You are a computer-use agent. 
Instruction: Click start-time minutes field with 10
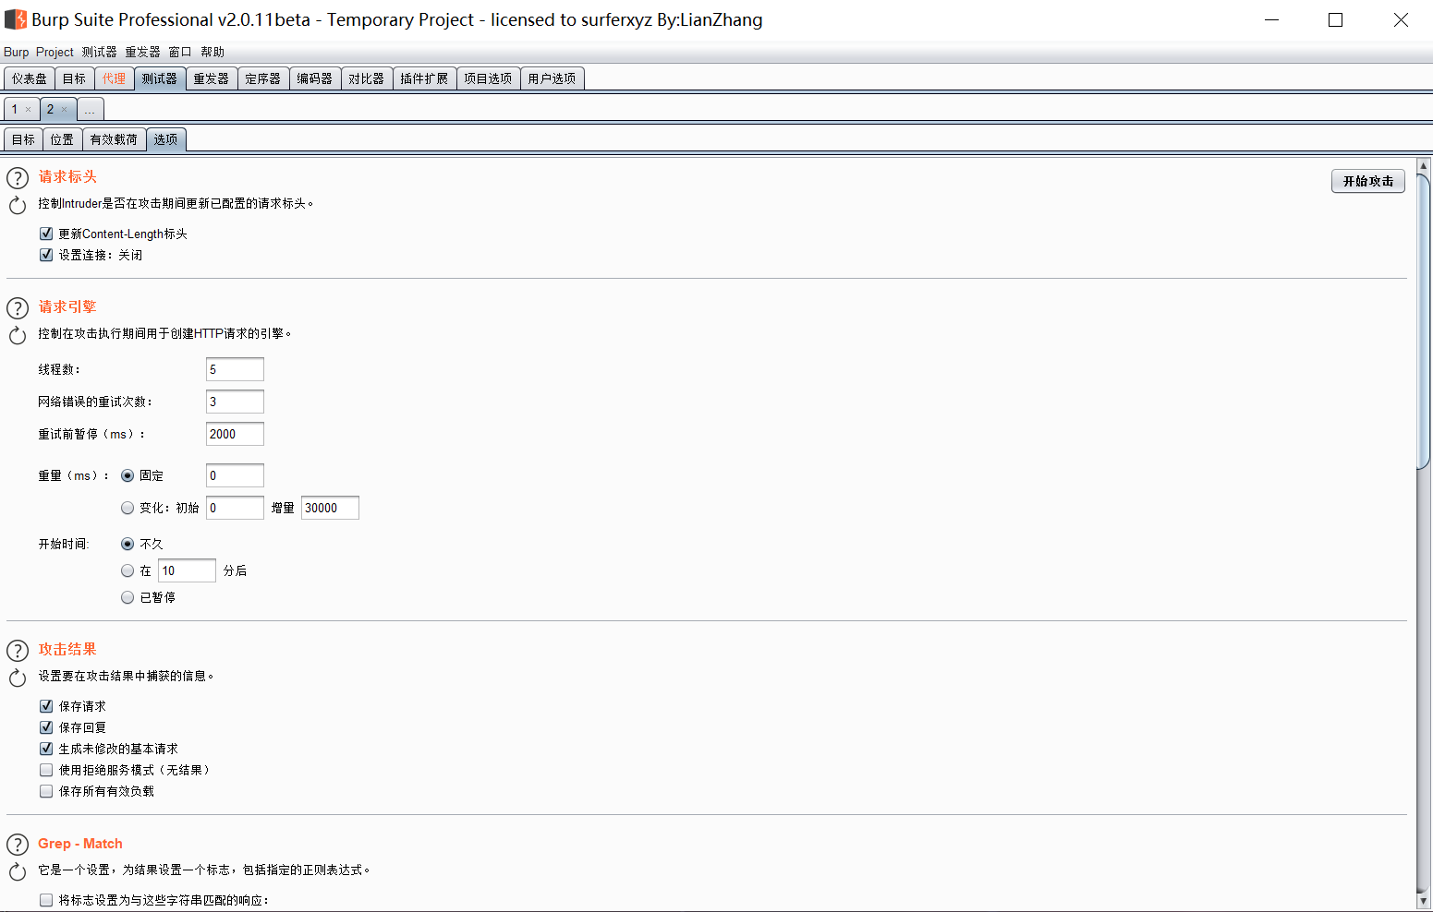187,570
